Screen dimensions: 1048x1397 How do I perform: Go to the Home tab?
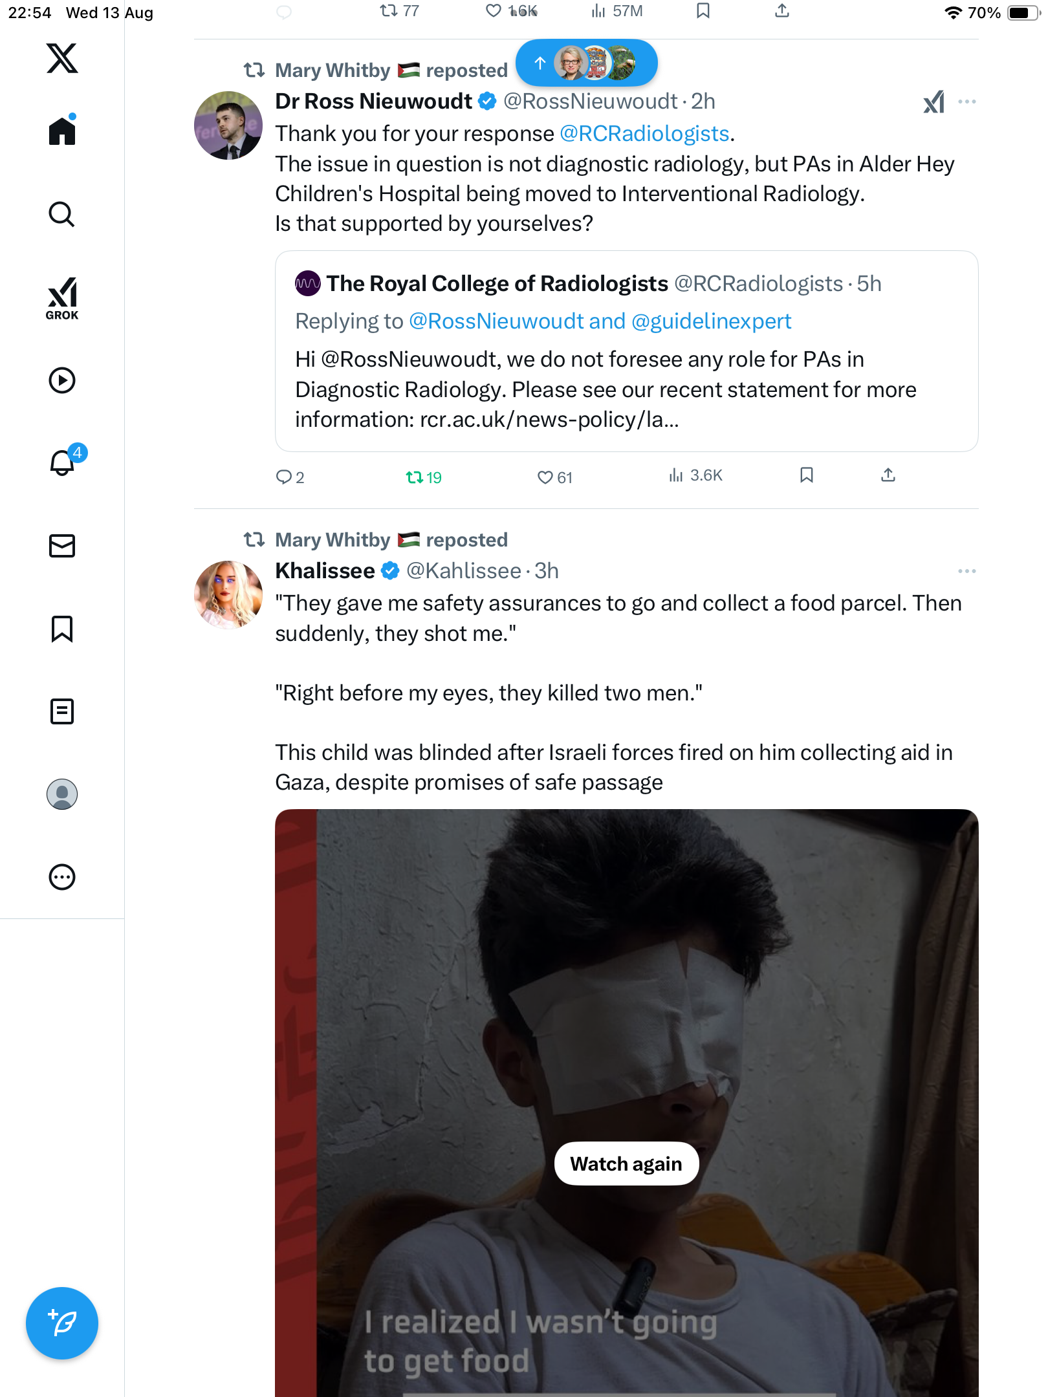tap(62, 131)
